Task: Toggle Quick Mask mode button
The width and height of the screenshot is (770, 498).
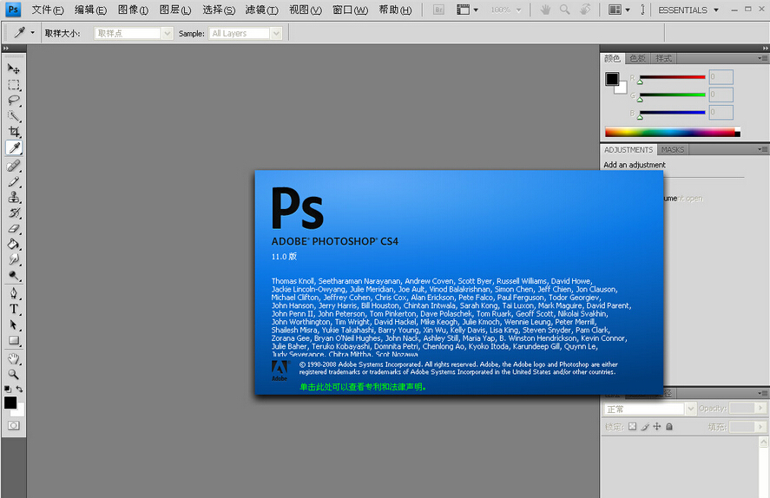Action: (14, 426)
